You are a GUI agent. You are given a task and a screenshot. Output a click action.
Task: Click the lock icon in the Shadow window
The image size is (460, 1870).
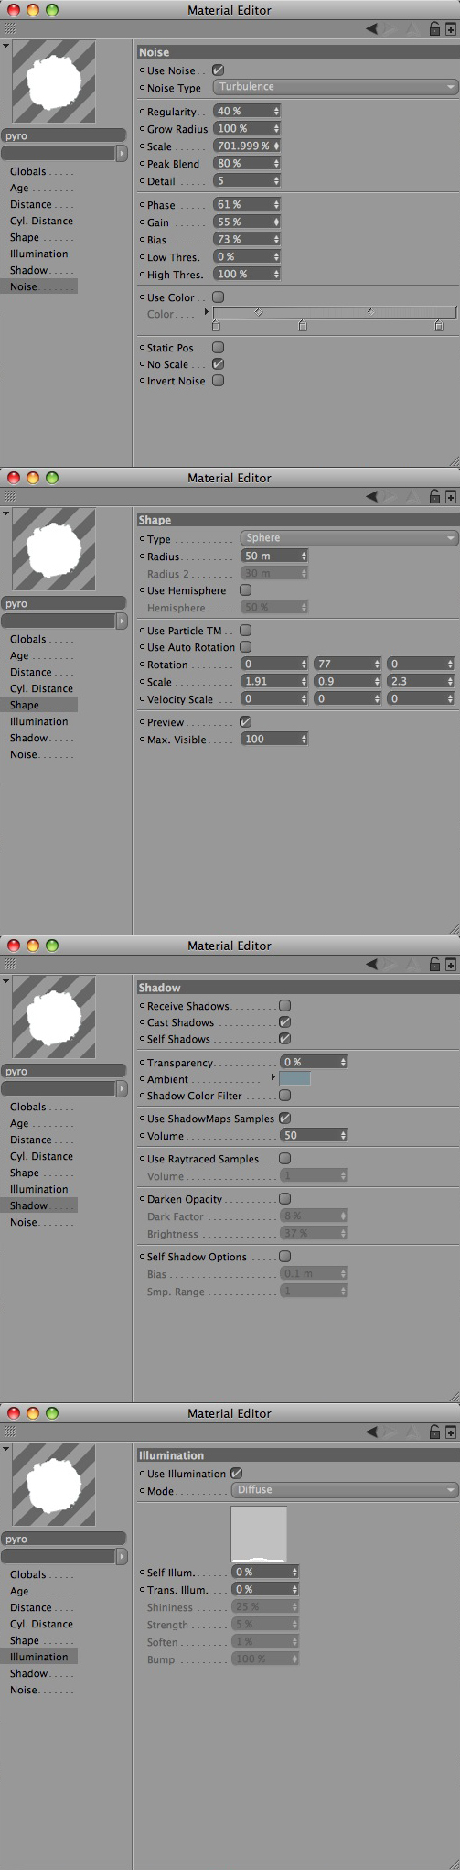(435, 965)
